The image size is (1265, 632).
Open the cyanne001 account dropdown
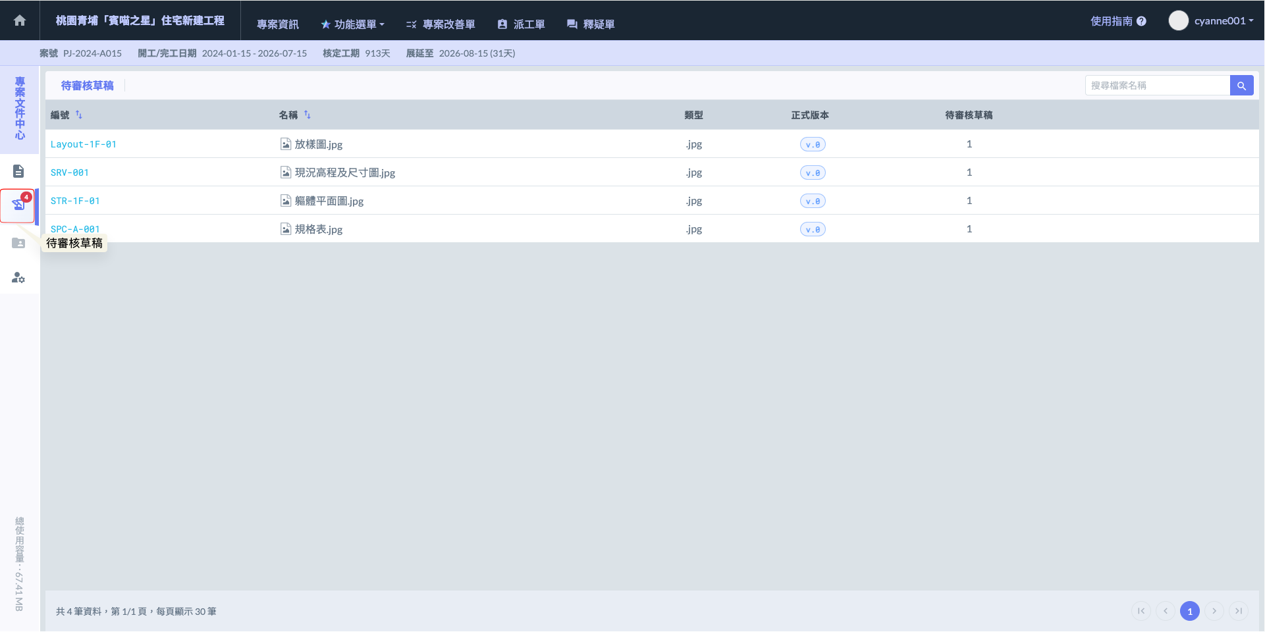click(1224, 21)
